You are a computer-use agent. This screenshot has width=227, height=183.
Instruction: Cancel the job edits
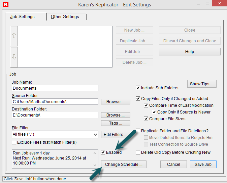173,165
